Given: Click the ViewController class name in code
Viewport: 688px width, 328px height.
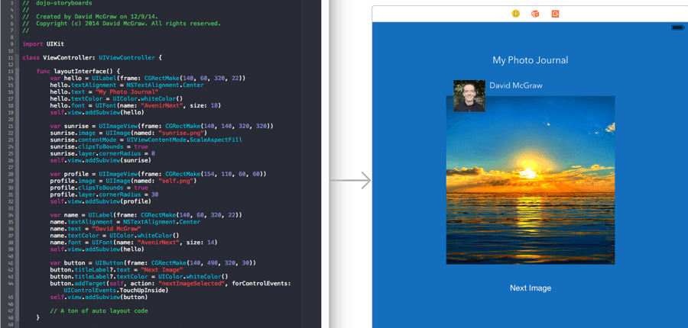Looking at the screenshot, I should click(x=69, y=57).
